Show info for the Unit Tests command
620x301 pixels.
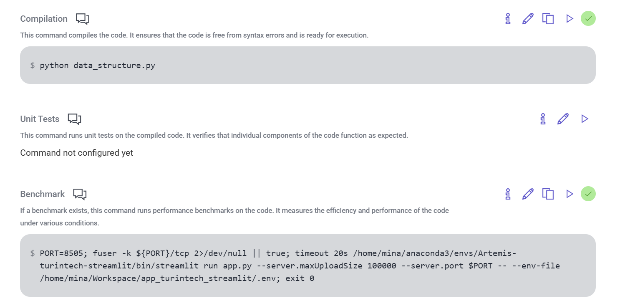point(543,119)
